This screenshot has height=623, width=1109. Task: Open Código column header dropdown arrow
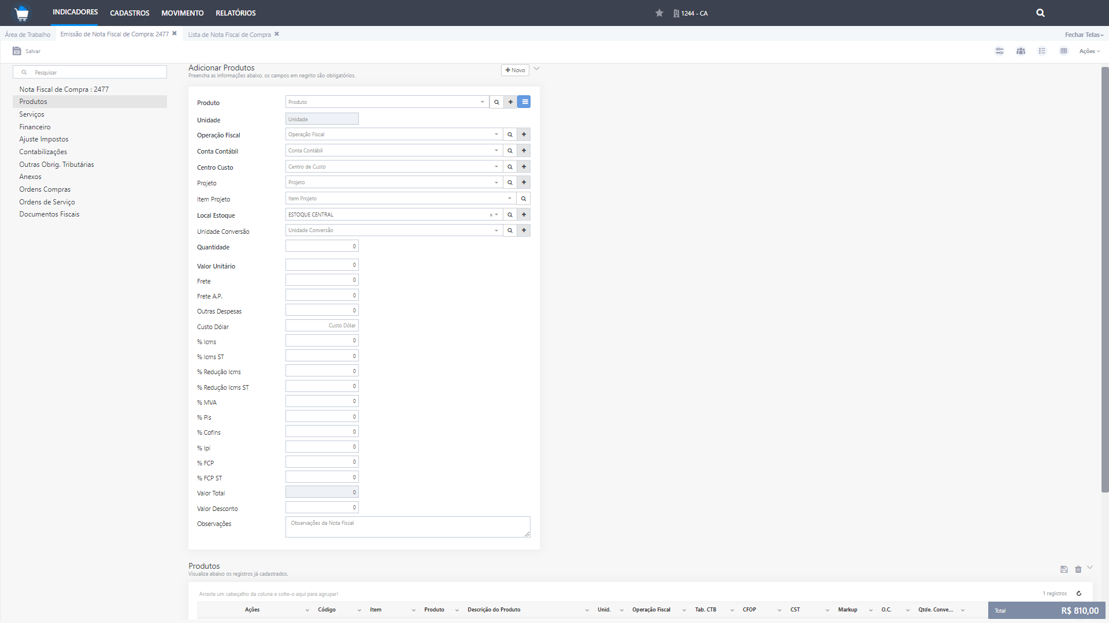359,610
